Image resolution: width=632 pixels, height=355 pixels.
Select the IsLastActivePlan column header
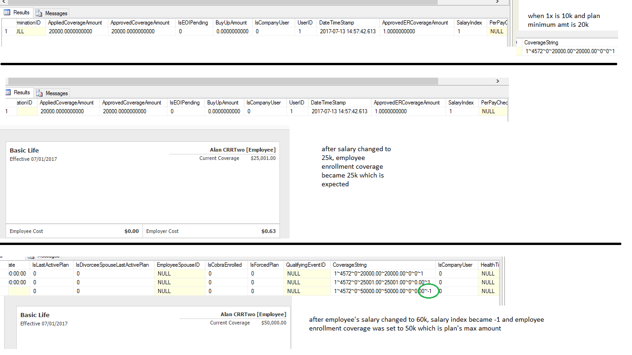(51, 265)
